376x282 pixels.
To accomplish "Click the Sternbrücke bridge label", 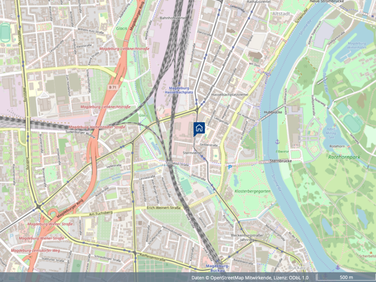I will point(281,161).
